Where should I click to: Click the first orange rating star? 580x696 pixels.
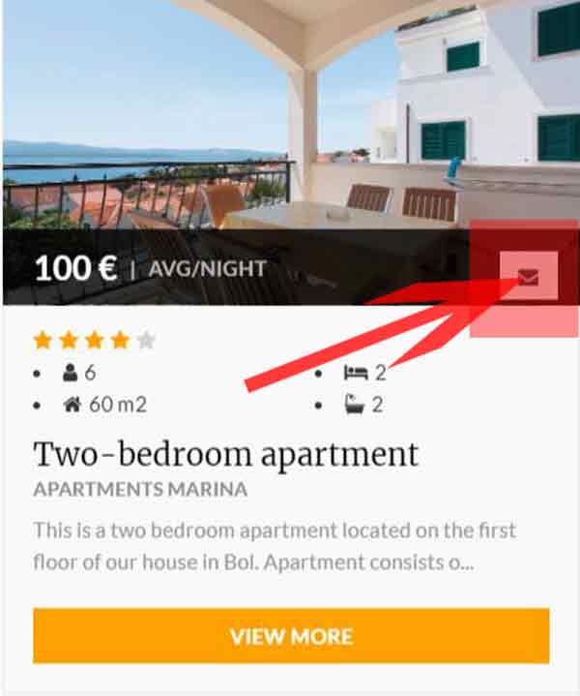[43, 341]
